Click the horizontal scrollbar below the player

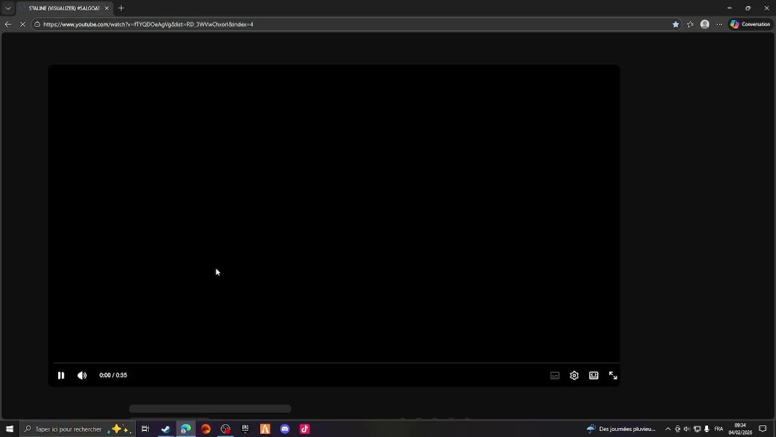pos(210,409)
